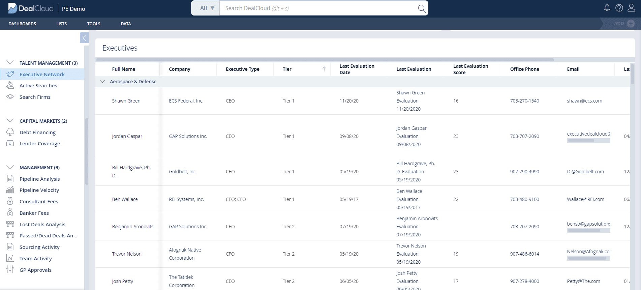Open Jordan Gaspar's record
Image resolution: width=641 pixels, height=290 pixels.
pos(127,136)
